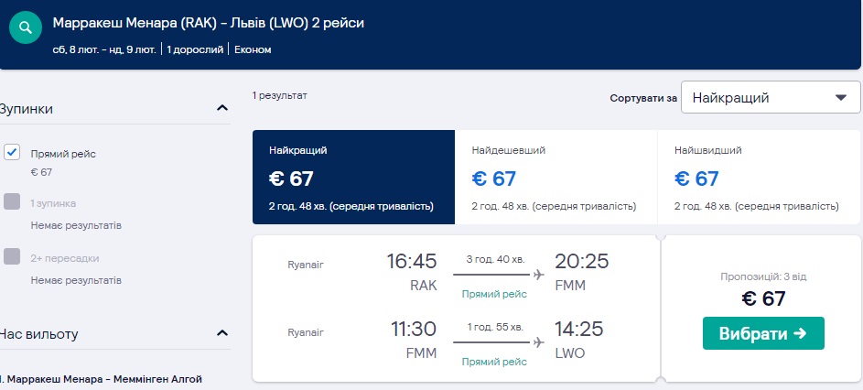The width and height of the screenshot is (863, 390).
Task: Click the plane icon on FMM–LWO flight
Action: [538, 341]
